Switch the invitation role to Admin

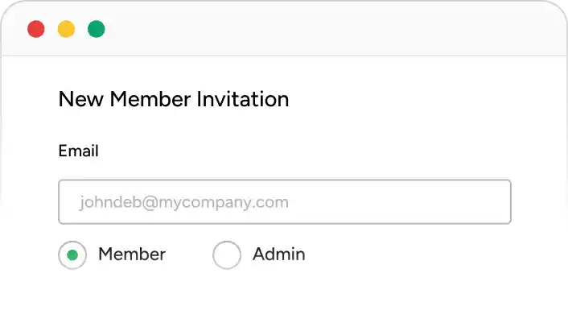[227, 255]
